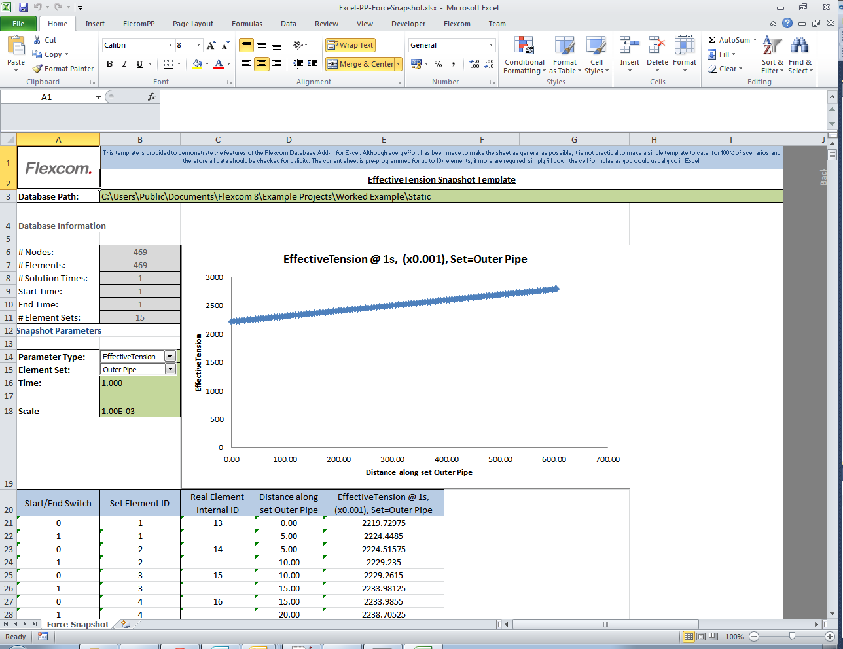Viewport: 843px width, 649px height.
Task: Switch to the Developer tab
Action: 408,24
